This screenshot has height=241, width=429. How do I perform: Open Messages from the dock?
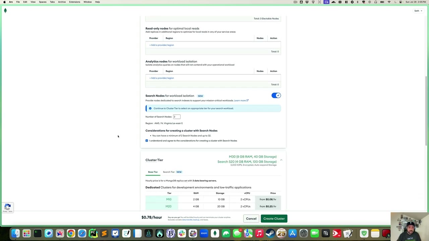point(237,233)
